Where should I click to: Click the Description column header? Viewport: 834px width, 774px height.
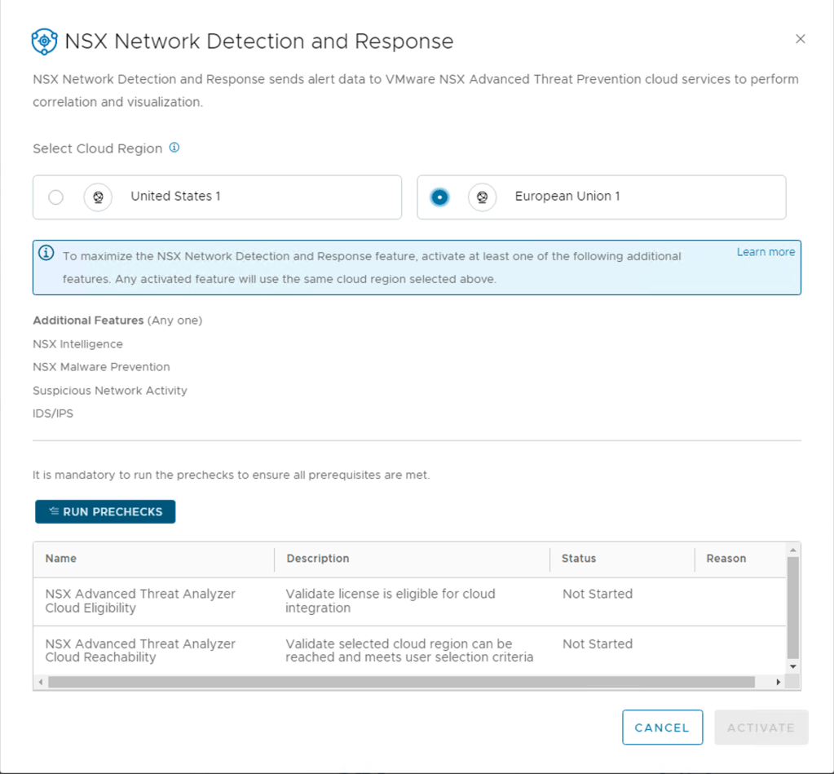(x=317, y=559)
